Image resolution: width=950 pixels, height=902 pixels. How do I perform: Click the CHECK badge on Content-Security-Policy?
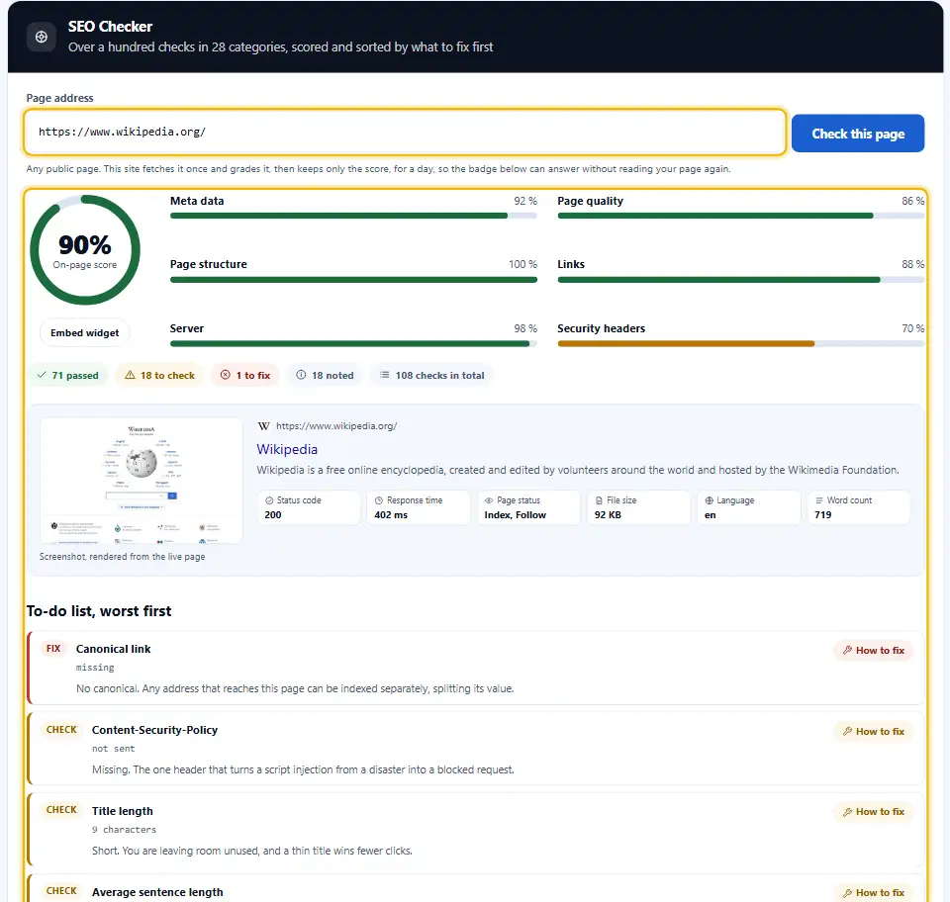point(61,730)
